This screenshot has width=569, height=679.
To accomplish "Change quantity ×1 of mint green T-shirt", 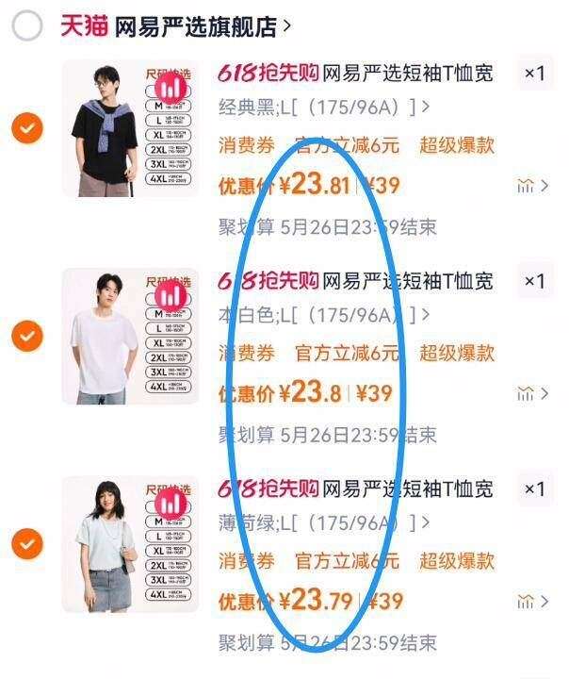I will [x=535, y=489].
